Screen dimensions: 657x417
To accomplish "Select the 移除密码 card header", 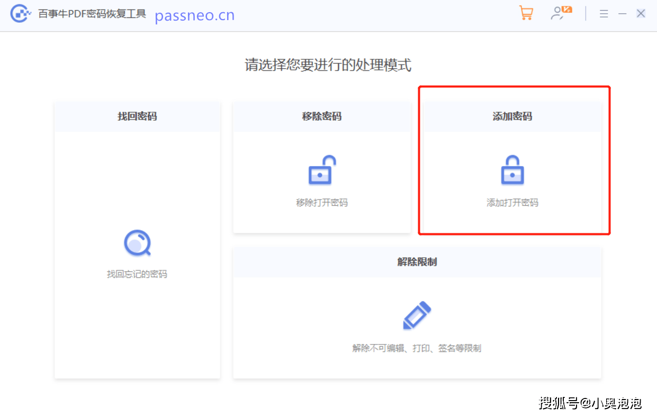I will (322, 116).
